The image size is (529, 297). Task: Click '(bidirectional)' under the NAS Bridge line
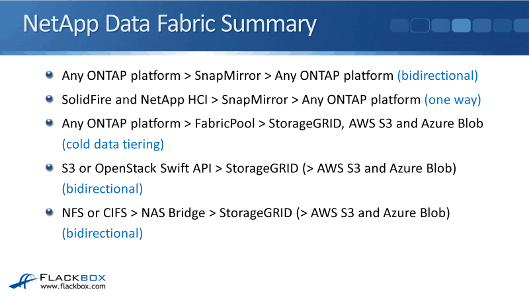click(102, 233)
